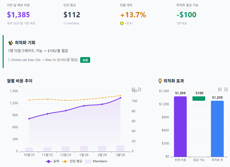The image size is (230, 167).
Task: Save monthly cost trend chart as image
Action: coord(134,90)
